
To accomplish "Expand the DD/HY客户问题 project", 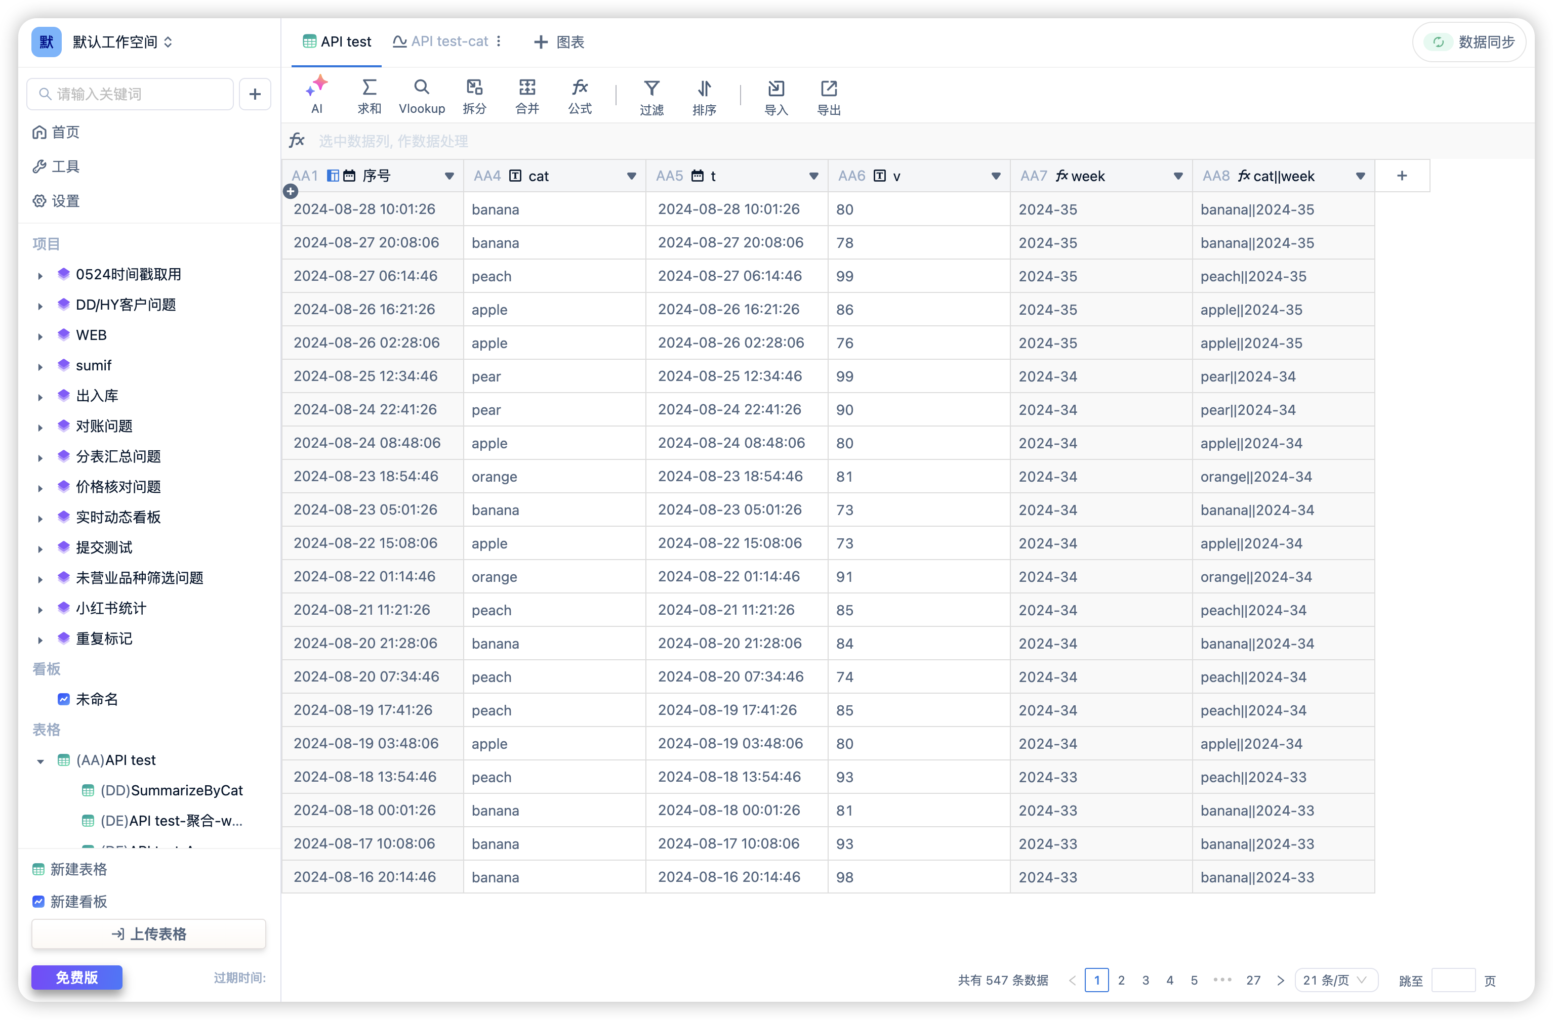I will [x=40, y=306].
